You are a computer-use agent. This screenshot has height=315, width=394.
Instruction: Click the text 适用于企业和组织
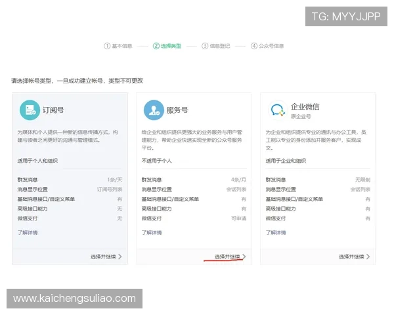286,161
